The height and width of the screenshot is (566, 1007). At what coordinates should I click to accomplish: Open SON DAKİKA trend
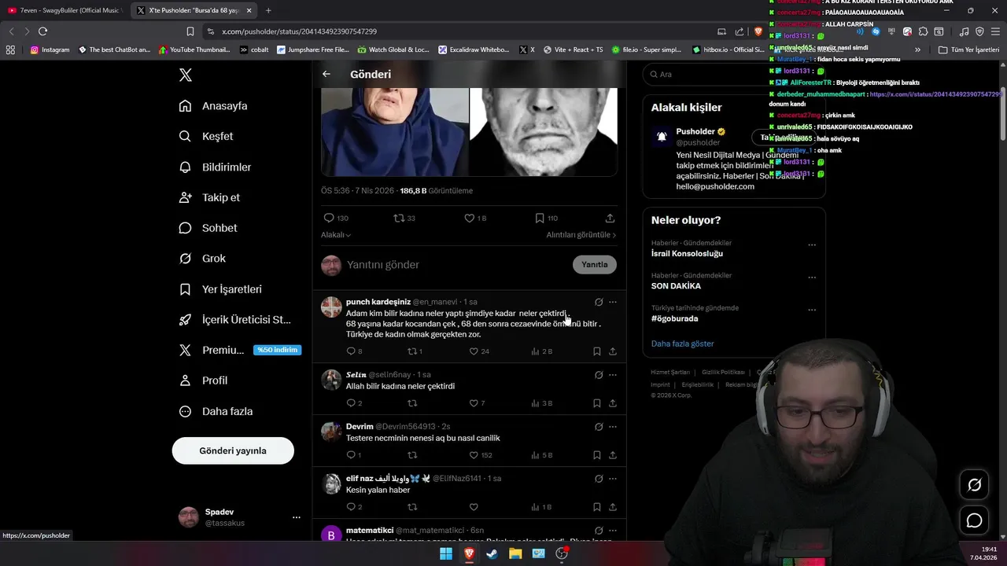pos(676,286)
